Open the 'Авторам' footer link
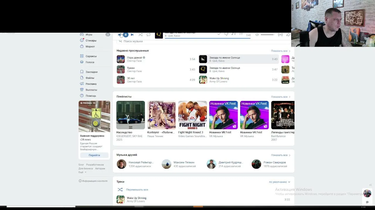Screen dimensions: 375x210 coord(100,169)
